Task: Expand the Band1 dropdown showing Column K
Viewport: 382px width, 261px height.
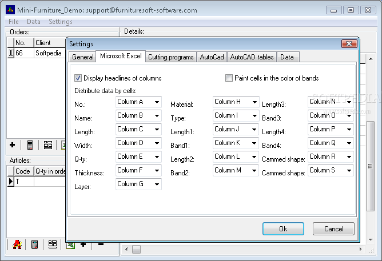Action: click(x=236, y=143)
